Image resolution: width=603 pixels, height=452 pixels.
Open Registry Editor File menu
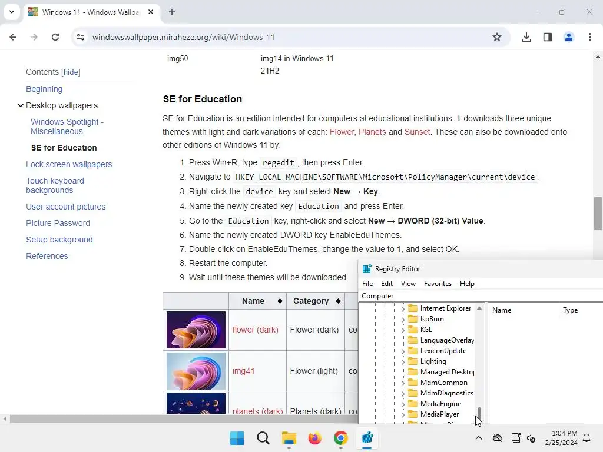pyautogui.click(x=367, y=283)
